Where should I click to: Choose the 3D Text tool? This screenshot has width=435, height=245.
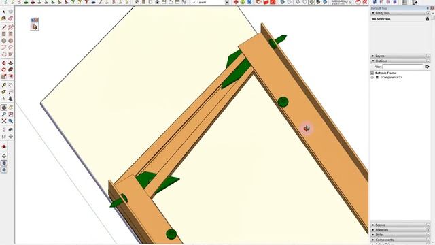[x=11, y=99]
